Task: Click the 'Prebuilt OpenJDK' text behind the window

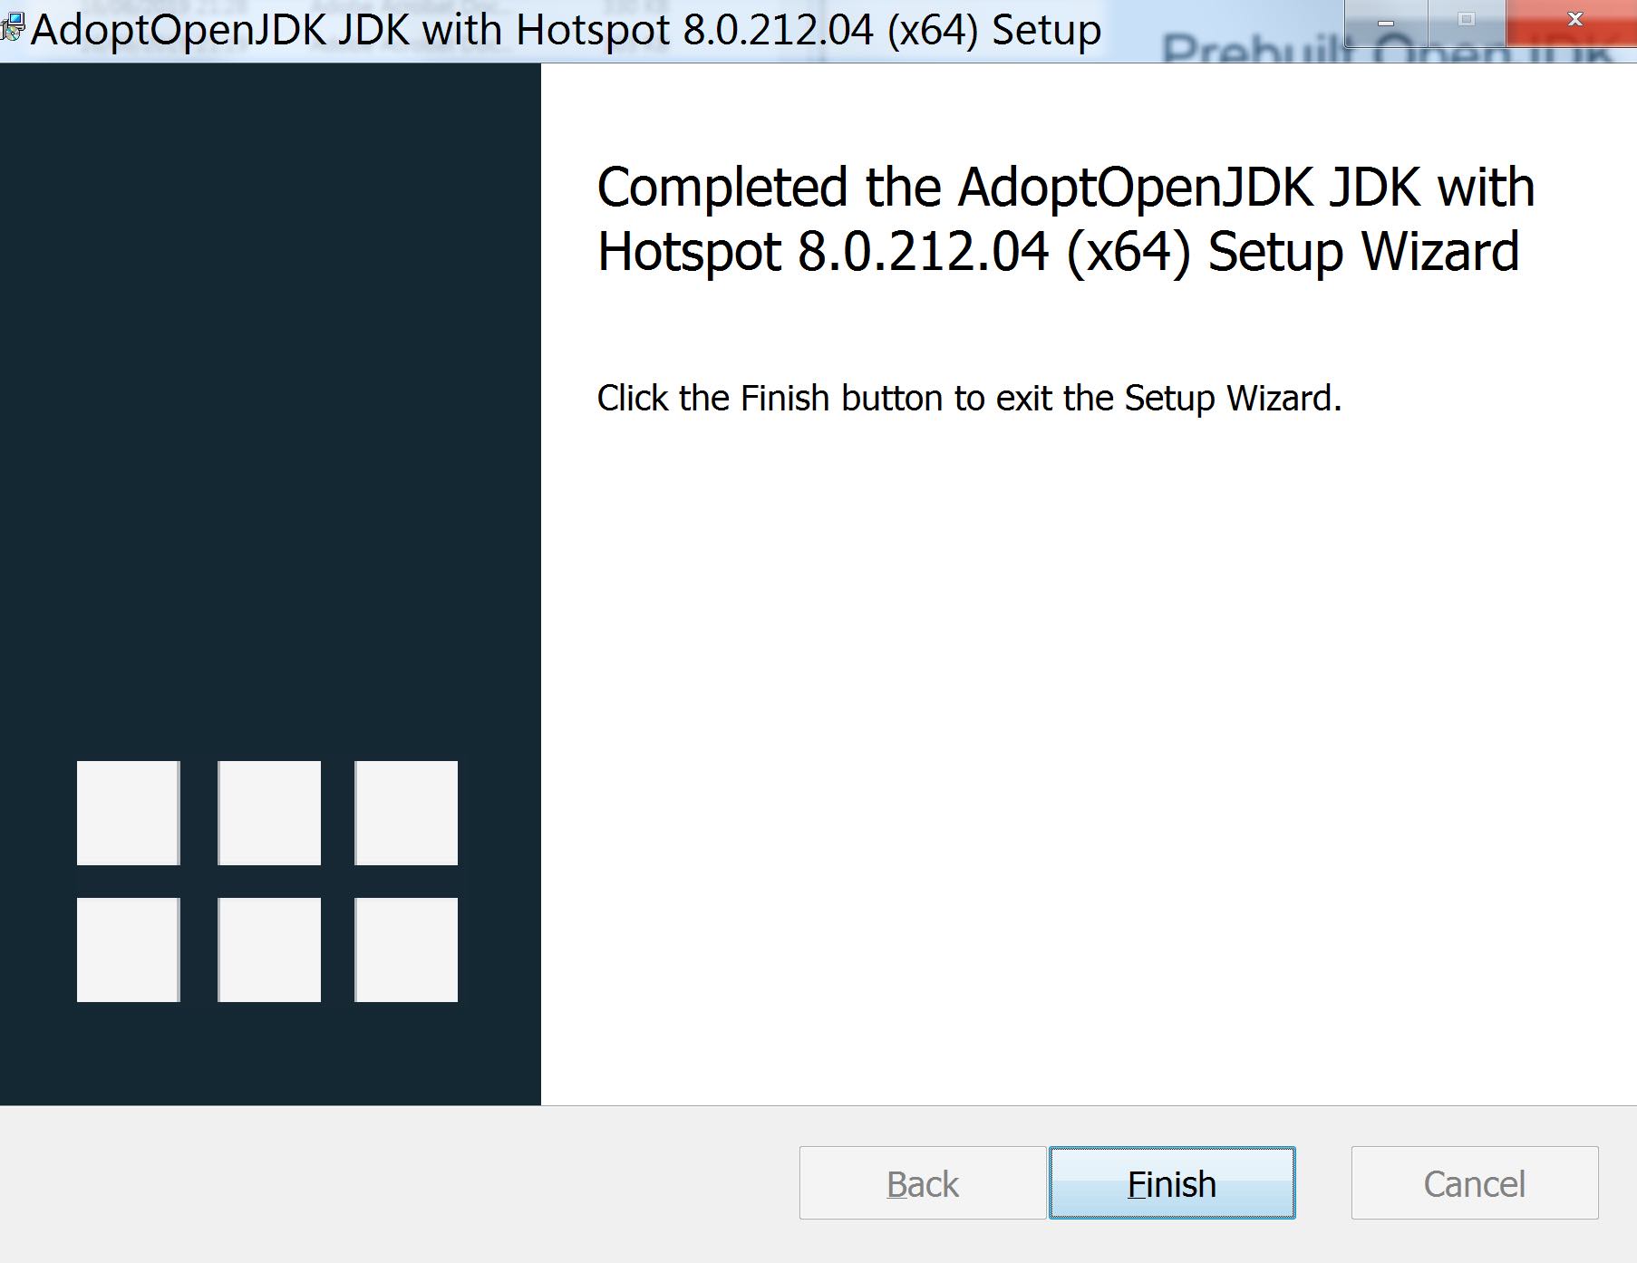Action: (x=1387, y=51)
